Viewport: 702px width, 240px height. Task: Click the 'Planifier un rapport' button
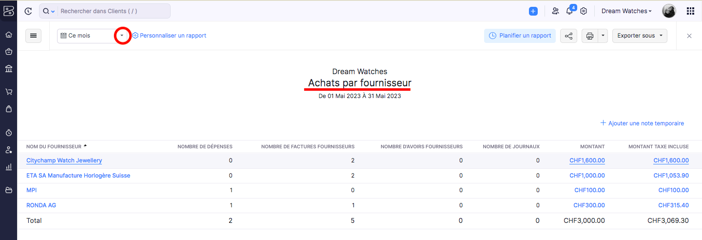(520, 36)
